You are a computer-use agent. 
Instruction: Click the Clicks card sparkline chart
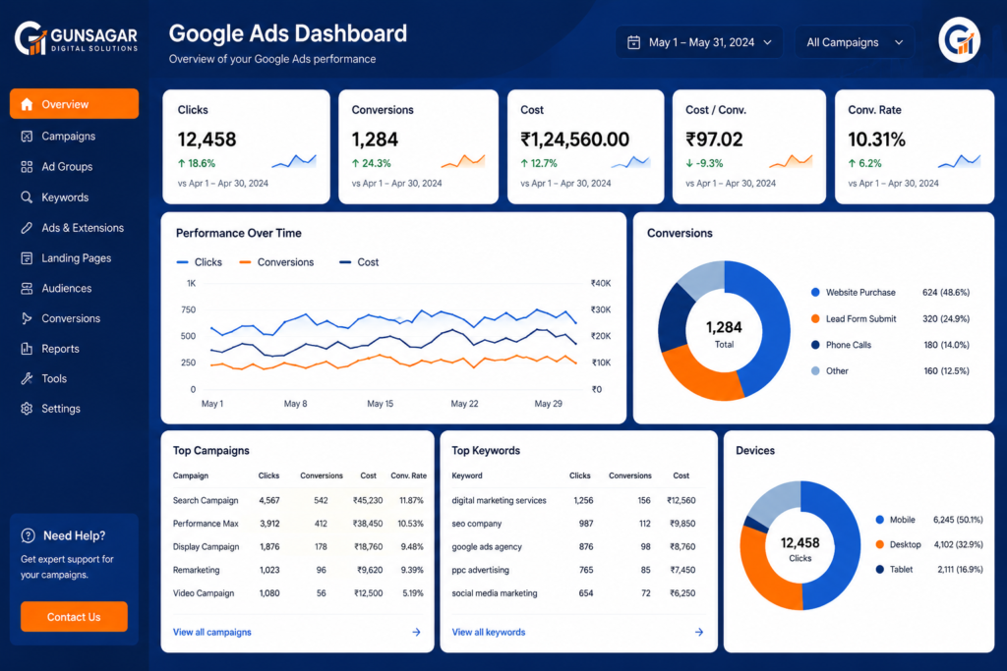point(294,161)
